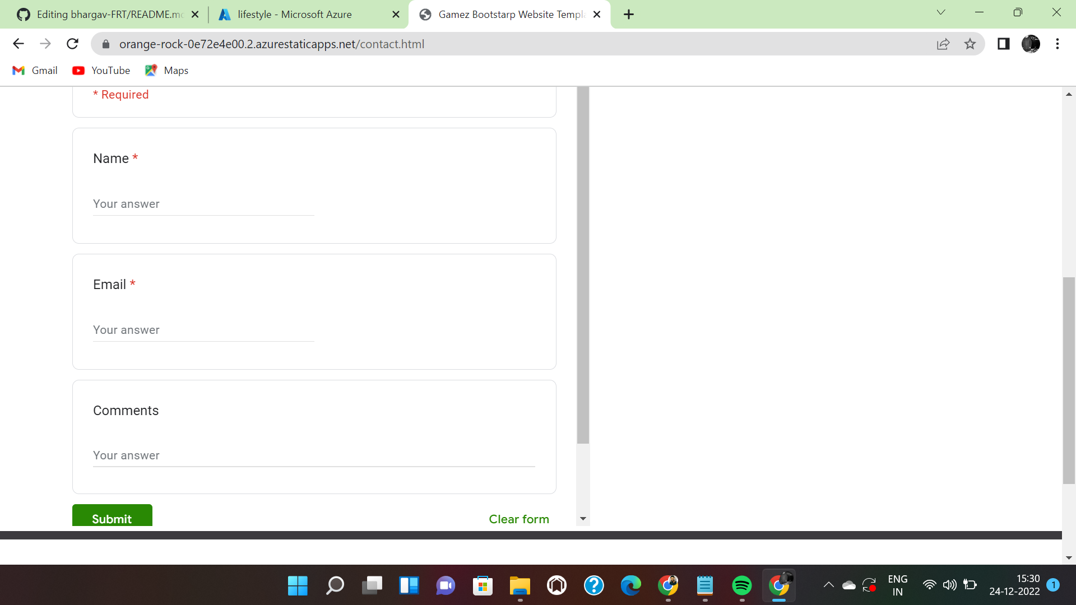Viewport: 1076px width, 605px height.
Task: Share this page via the share icon
Action: point(943,44)
